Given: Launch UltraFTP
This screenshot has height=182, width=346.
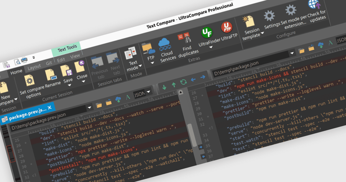Looking at the screenshot, I should click(x=226, y=27).
